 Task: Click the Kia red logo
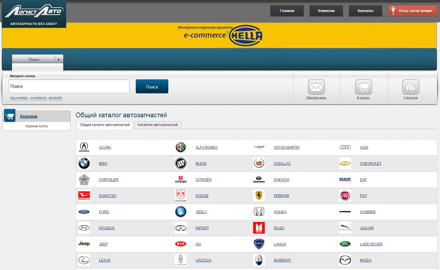[x=181, y=244]
